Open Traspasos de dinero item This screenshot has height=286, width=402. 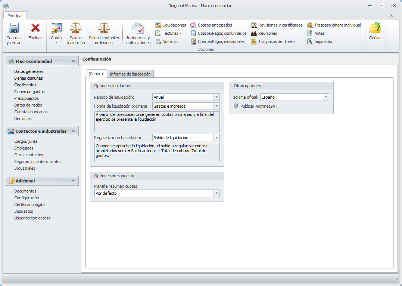273,41
